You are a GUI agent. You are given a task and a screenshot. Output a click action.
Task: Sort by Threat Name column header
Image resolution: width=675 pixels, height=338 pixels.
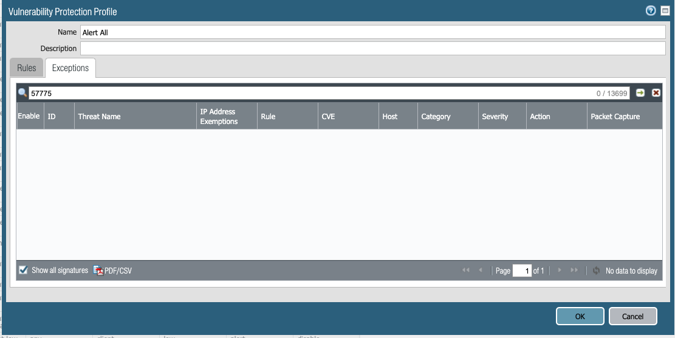[135, 116]
